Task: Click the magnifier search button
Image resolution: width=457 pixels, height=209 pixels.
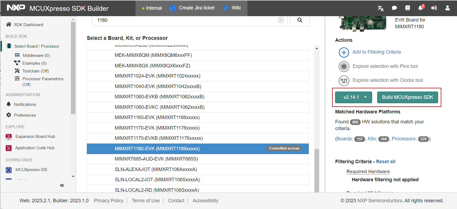Action: click(300, 20)
